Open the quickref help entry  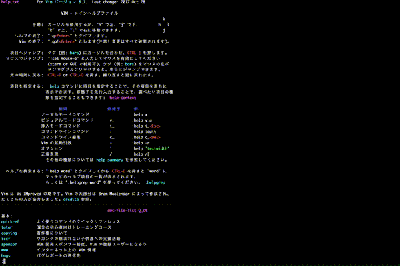point(10,221)
